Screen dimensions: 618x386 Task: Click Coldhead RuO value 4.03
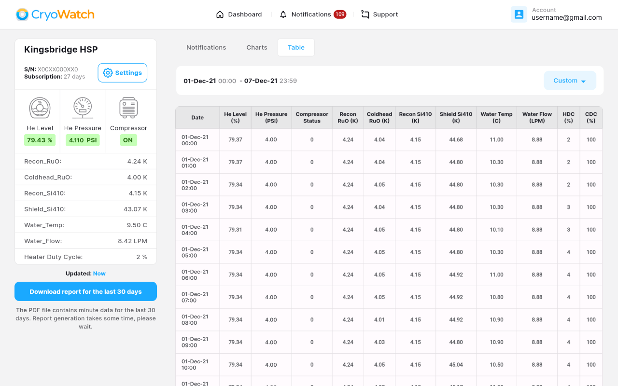click(x=379, y=342)
